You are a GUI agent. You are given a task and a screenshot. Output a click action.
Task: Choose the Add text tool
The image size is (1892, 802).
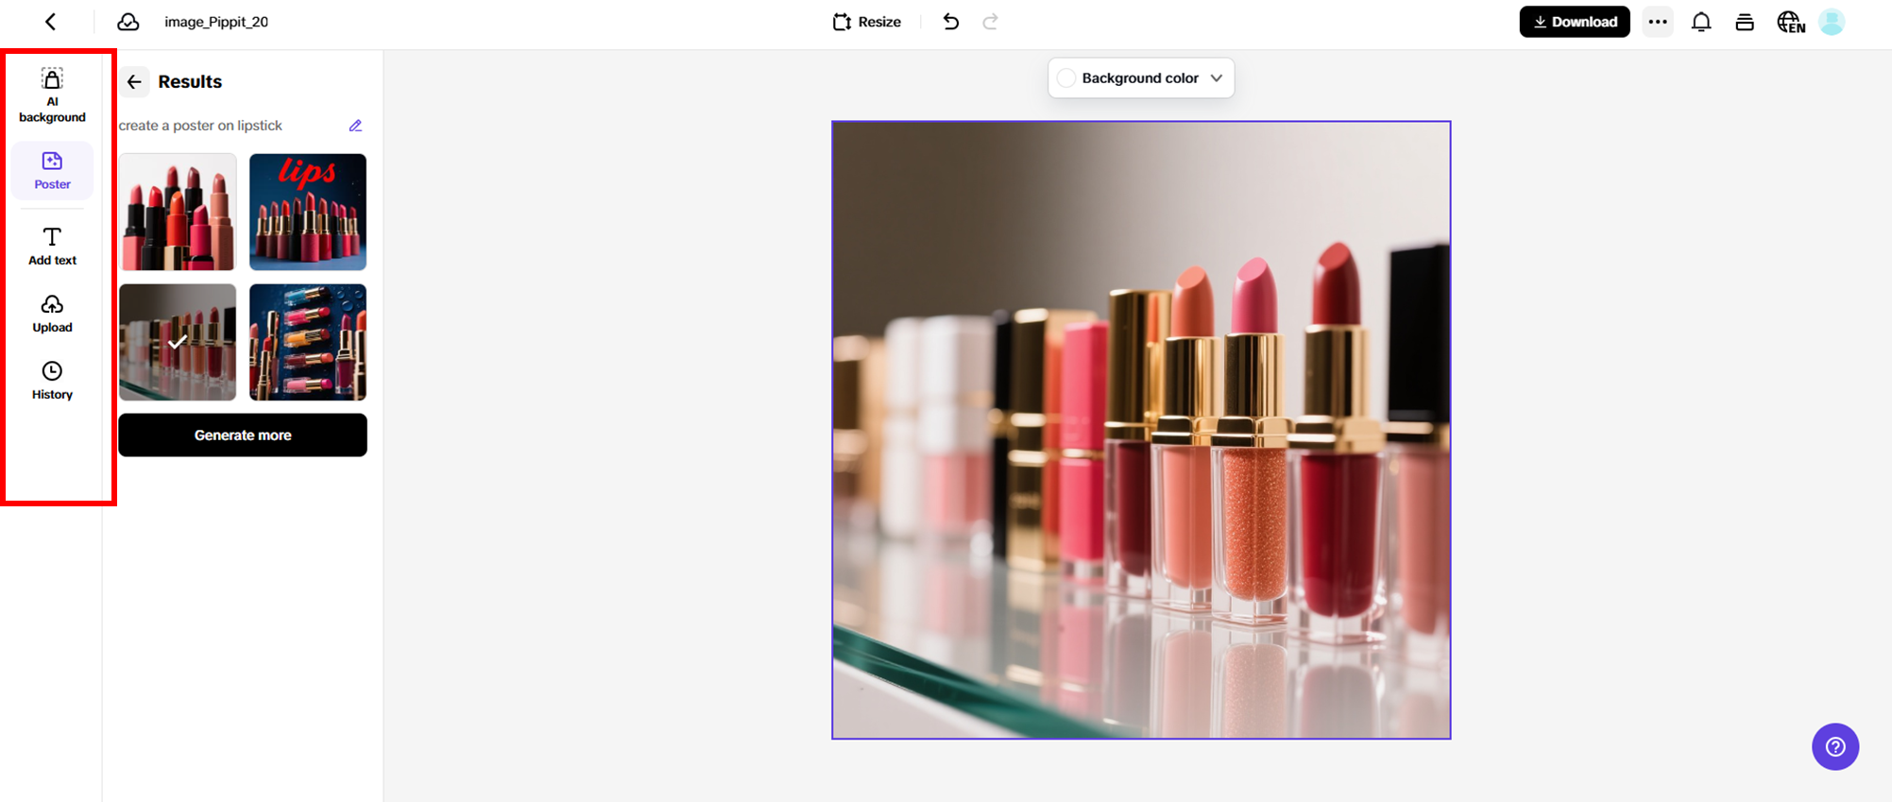click(x=52, y=246)
